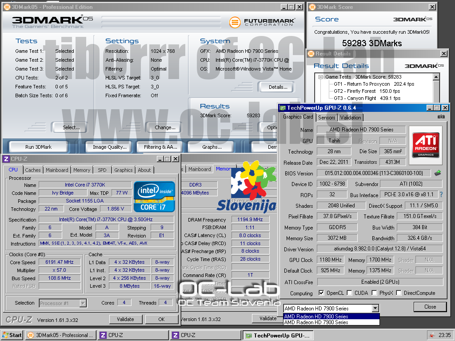Open the Graphics tab in CPU-Z
This screenshot has width=455, height=341.
(124, 170)
